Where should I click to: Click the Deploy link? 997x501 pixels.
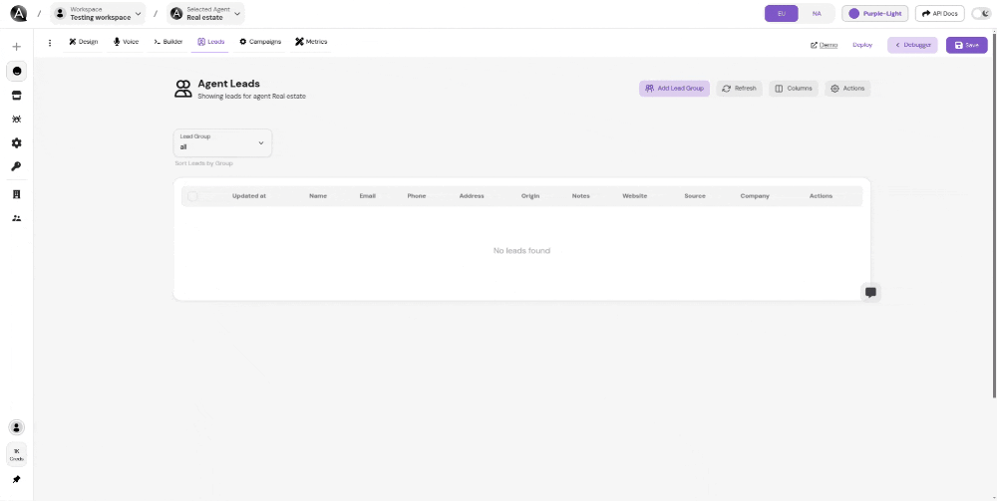(x=862, y=45)
